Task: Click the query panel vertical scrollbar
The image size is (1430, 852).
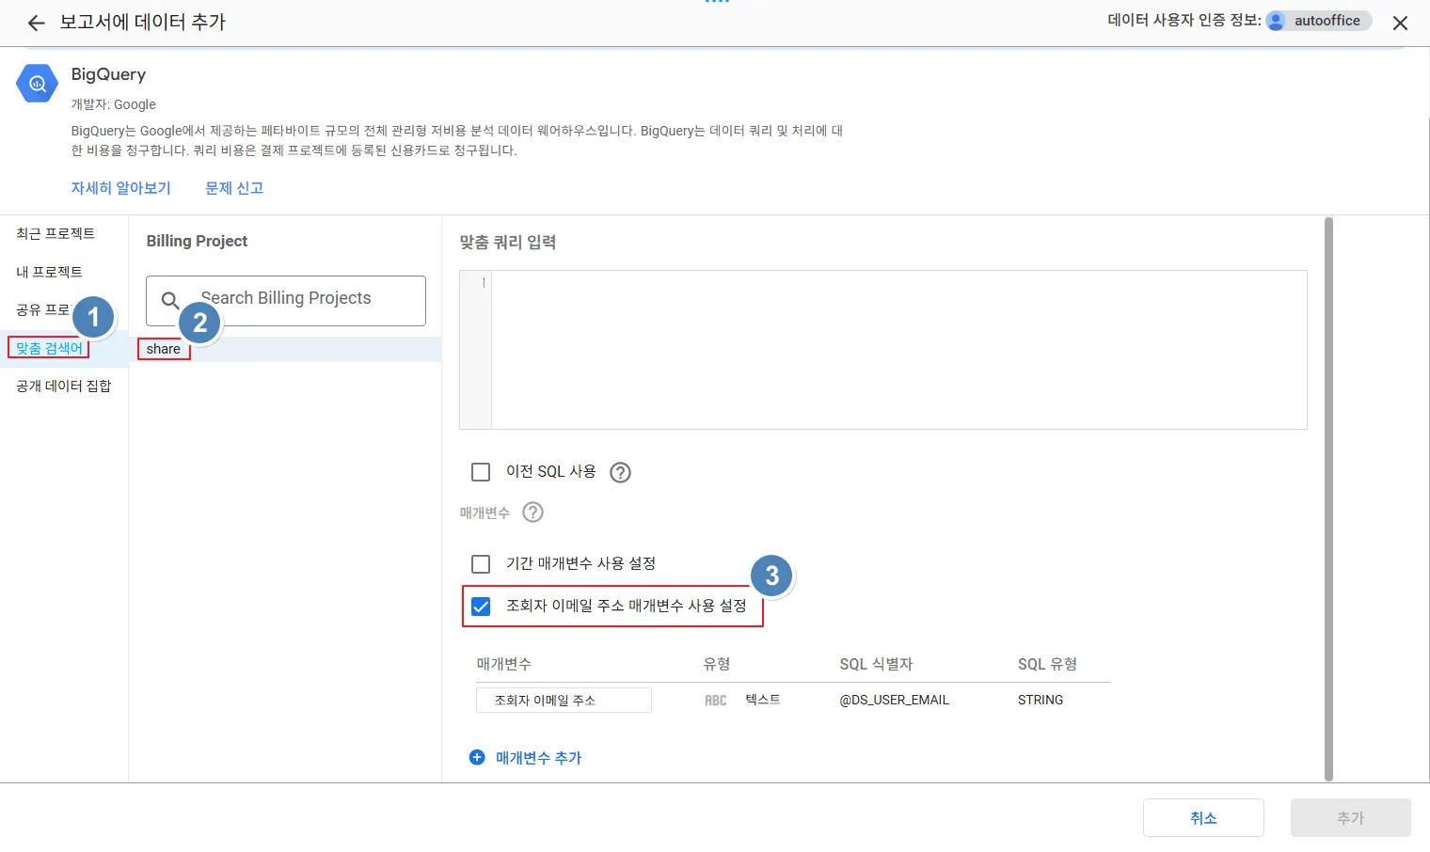Action: pos(1328,498)
